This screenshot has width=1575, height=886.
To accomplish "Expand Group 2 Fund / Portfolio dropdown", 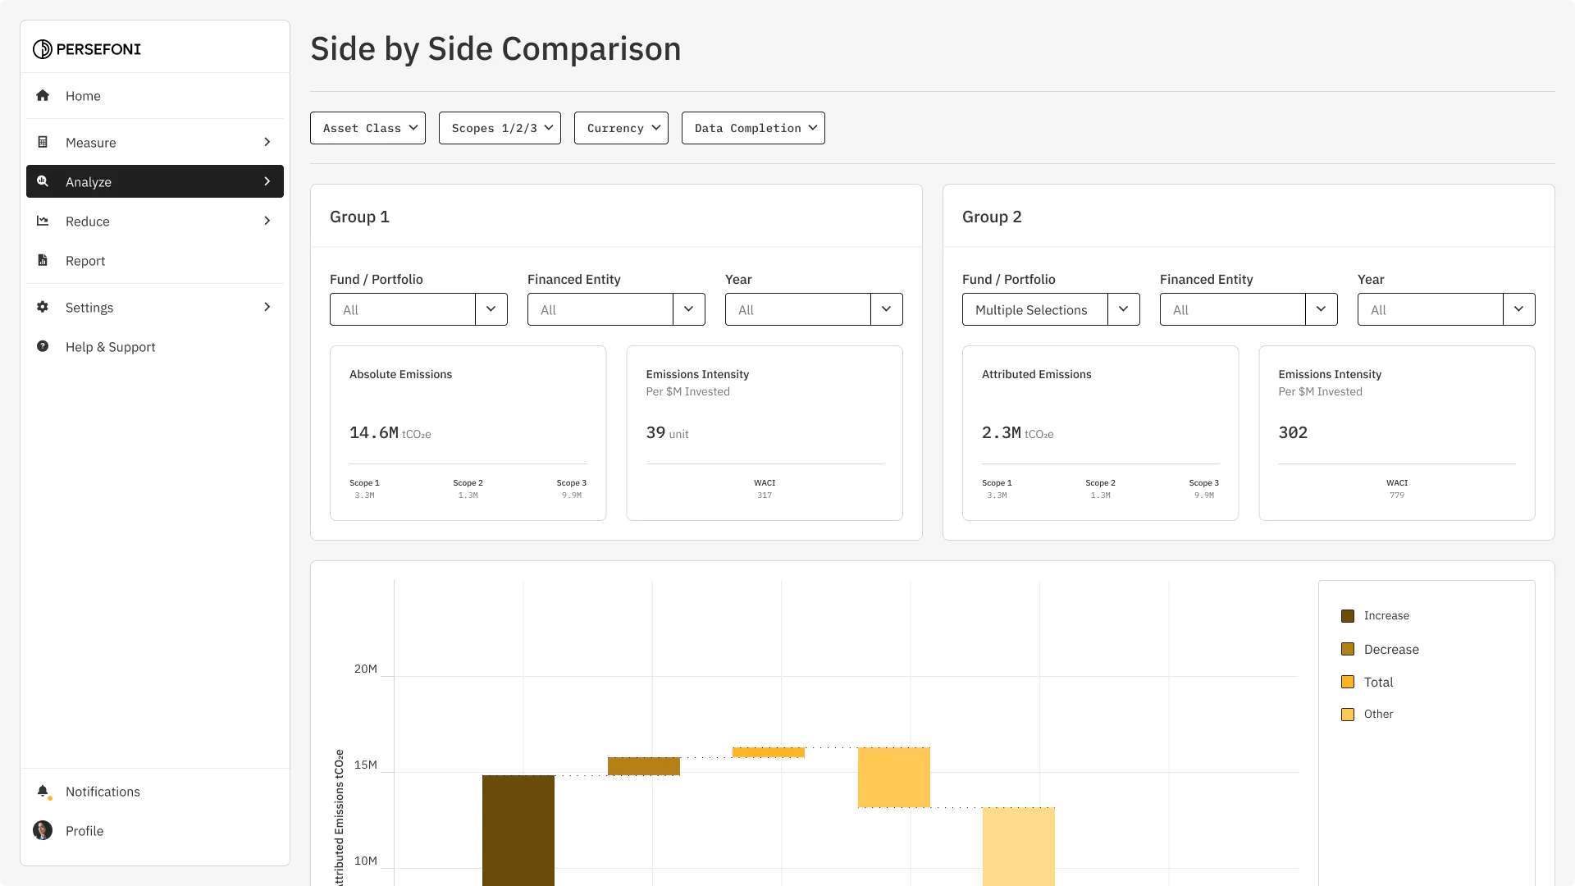I will (1123, 309).
